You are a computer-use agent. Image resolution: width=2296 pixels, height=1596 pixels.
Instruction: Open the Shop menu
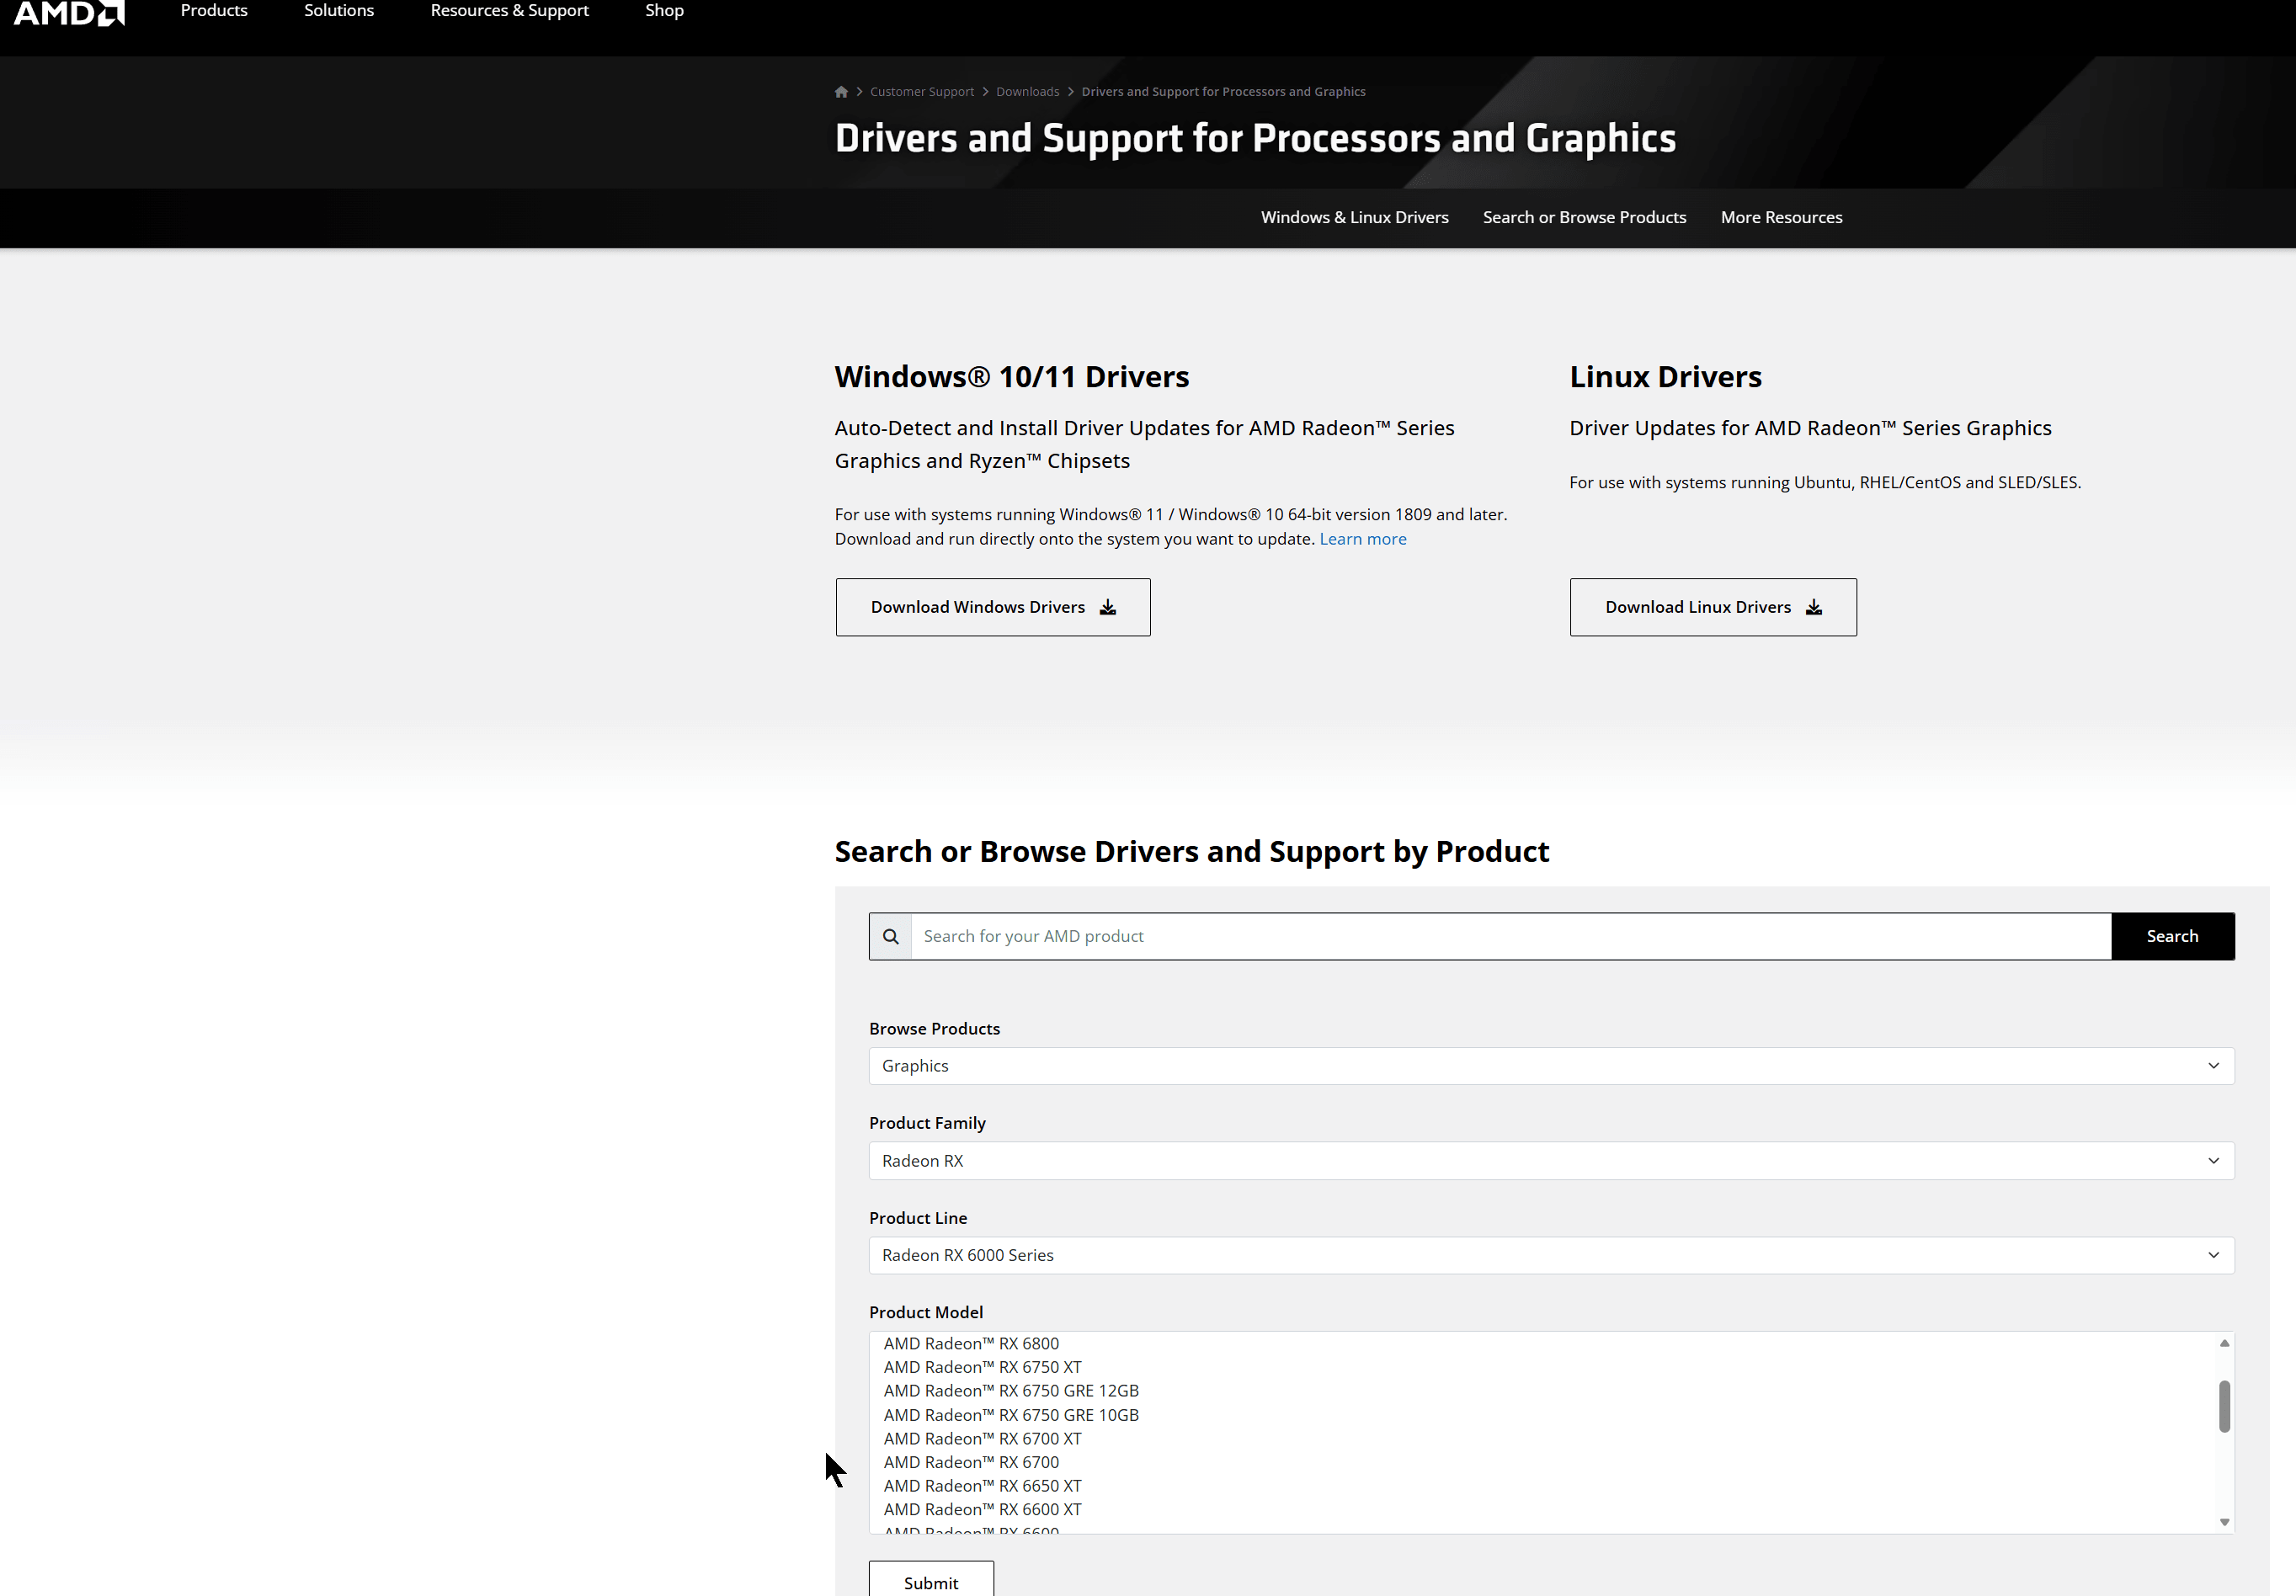click(664, 10)
